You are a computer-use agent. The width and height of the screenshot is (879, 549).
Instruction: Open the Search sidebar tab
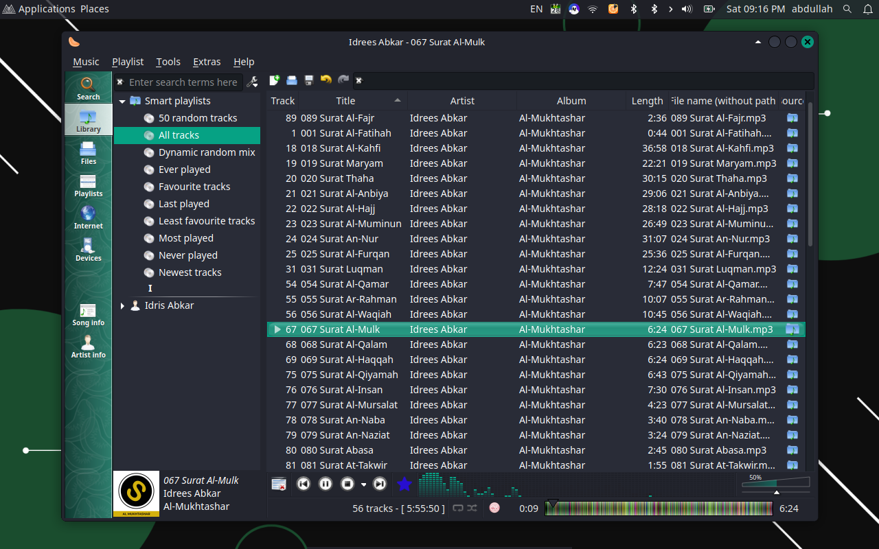88,89
